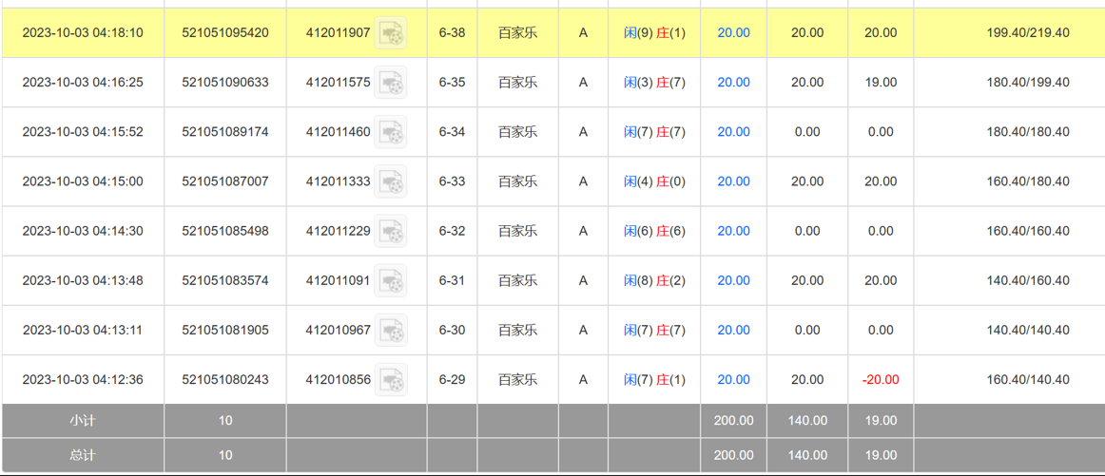Click the 总计 grand total row label

click(83, 455)
